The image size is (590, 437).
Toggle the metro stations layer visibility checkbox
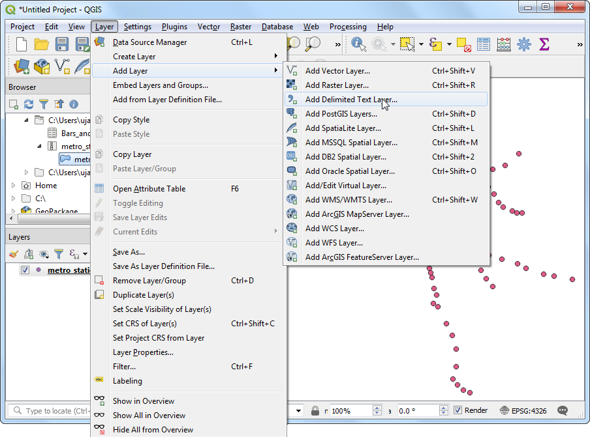pyautogui.click(x=25, y=270)
